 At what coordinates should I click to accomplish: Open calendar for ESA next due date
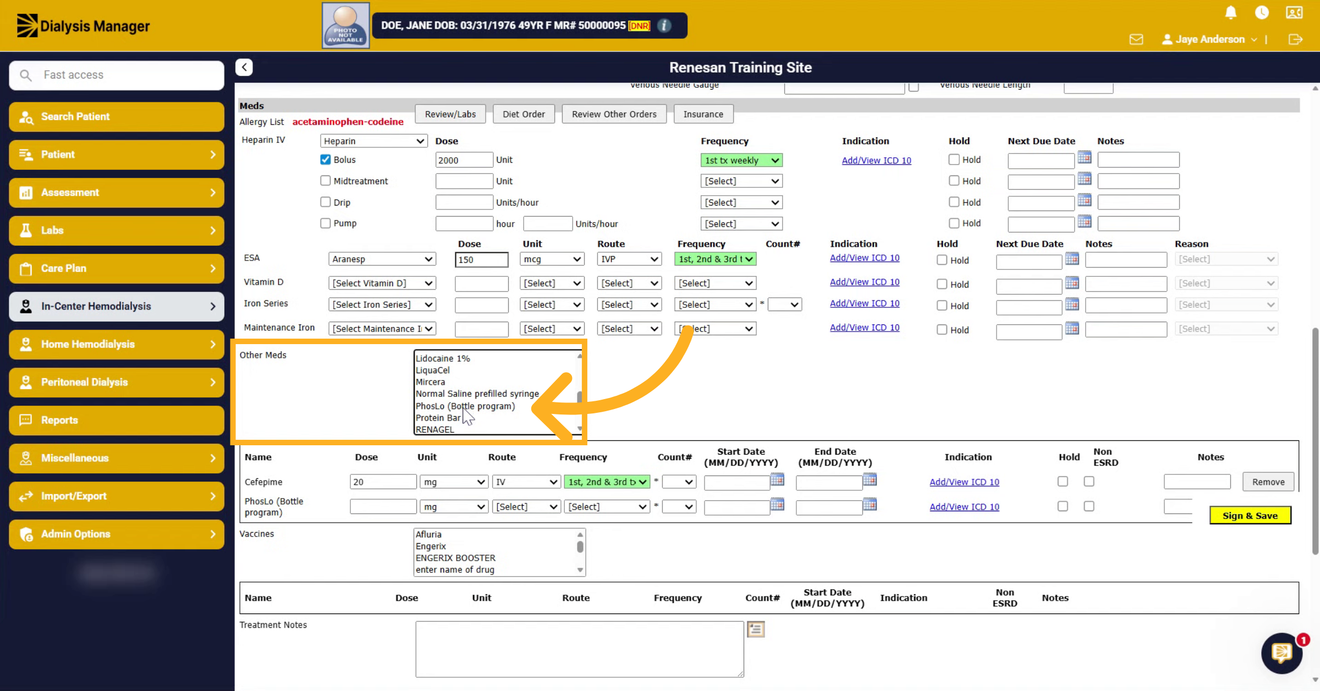(1072, 258)
